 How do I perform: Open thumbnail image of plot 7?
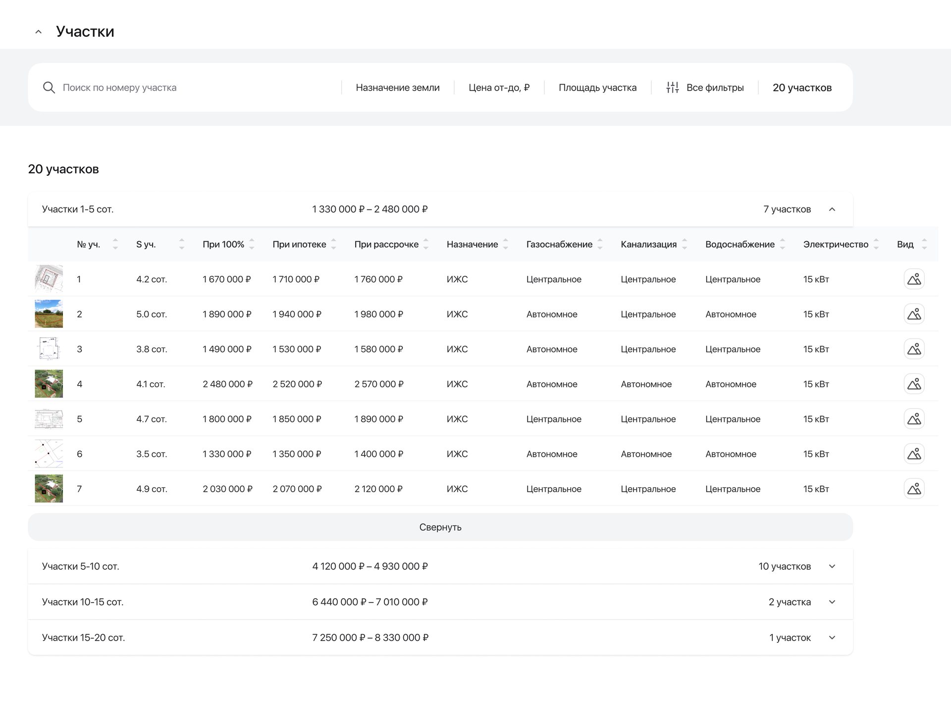point(49,488)
